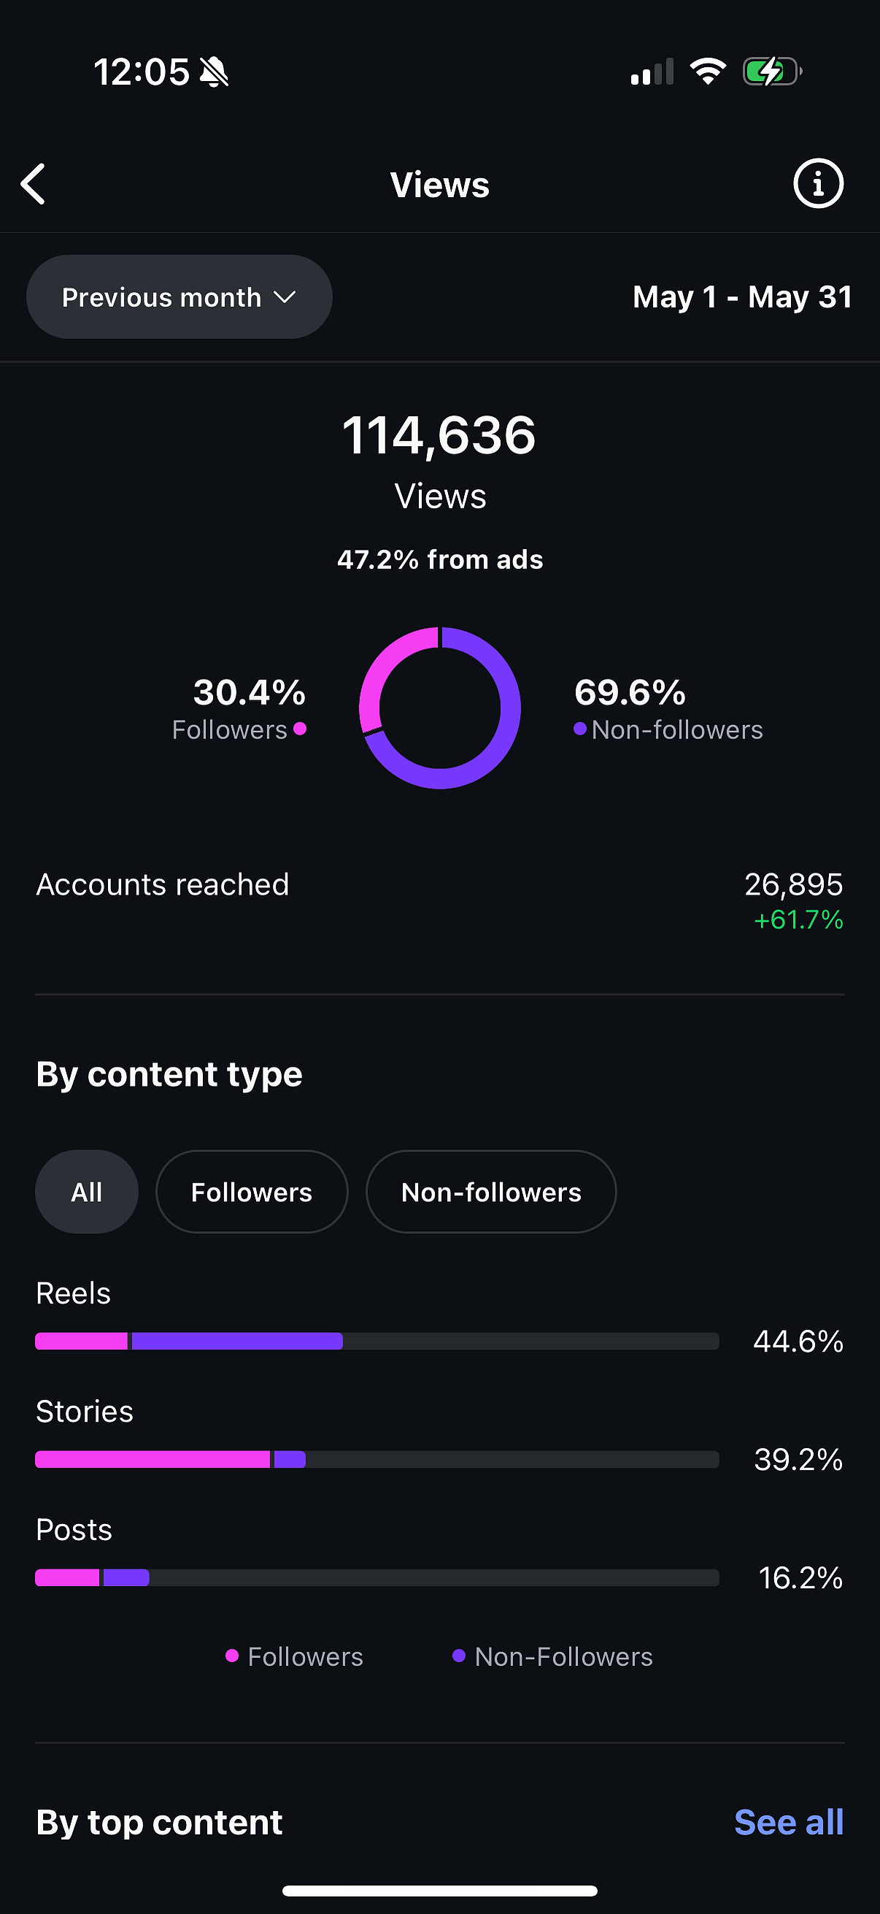The width and height of the screenshot is (880, 1914).
Task: Open the Previous month dropdown
Action: coord(179,297)
